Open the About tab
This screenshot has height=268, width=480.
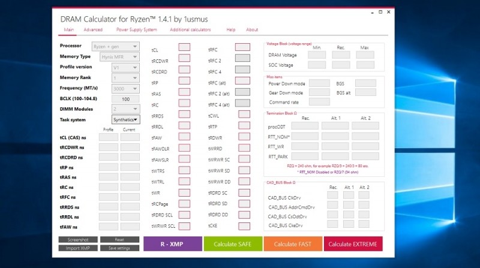point(252,29)
